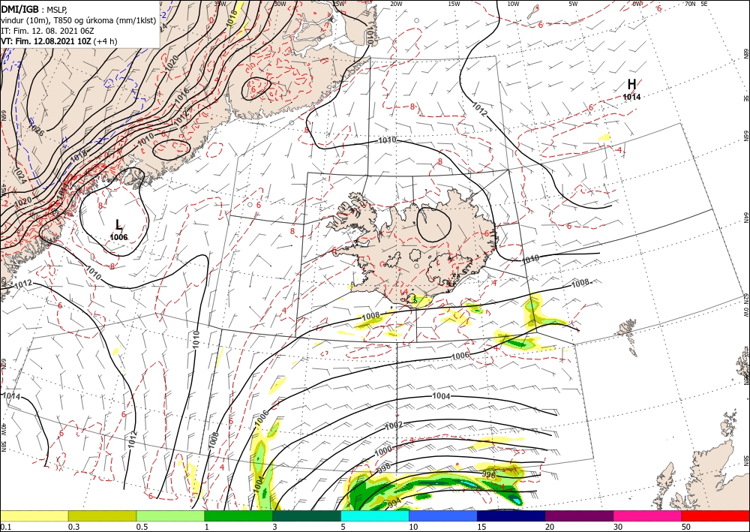
Task: Click the '15' legend scale label
Action: coord(481,527)
